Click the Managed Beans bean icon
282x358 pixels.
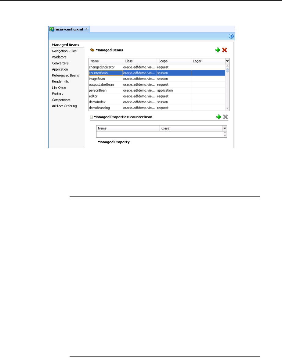92,50
